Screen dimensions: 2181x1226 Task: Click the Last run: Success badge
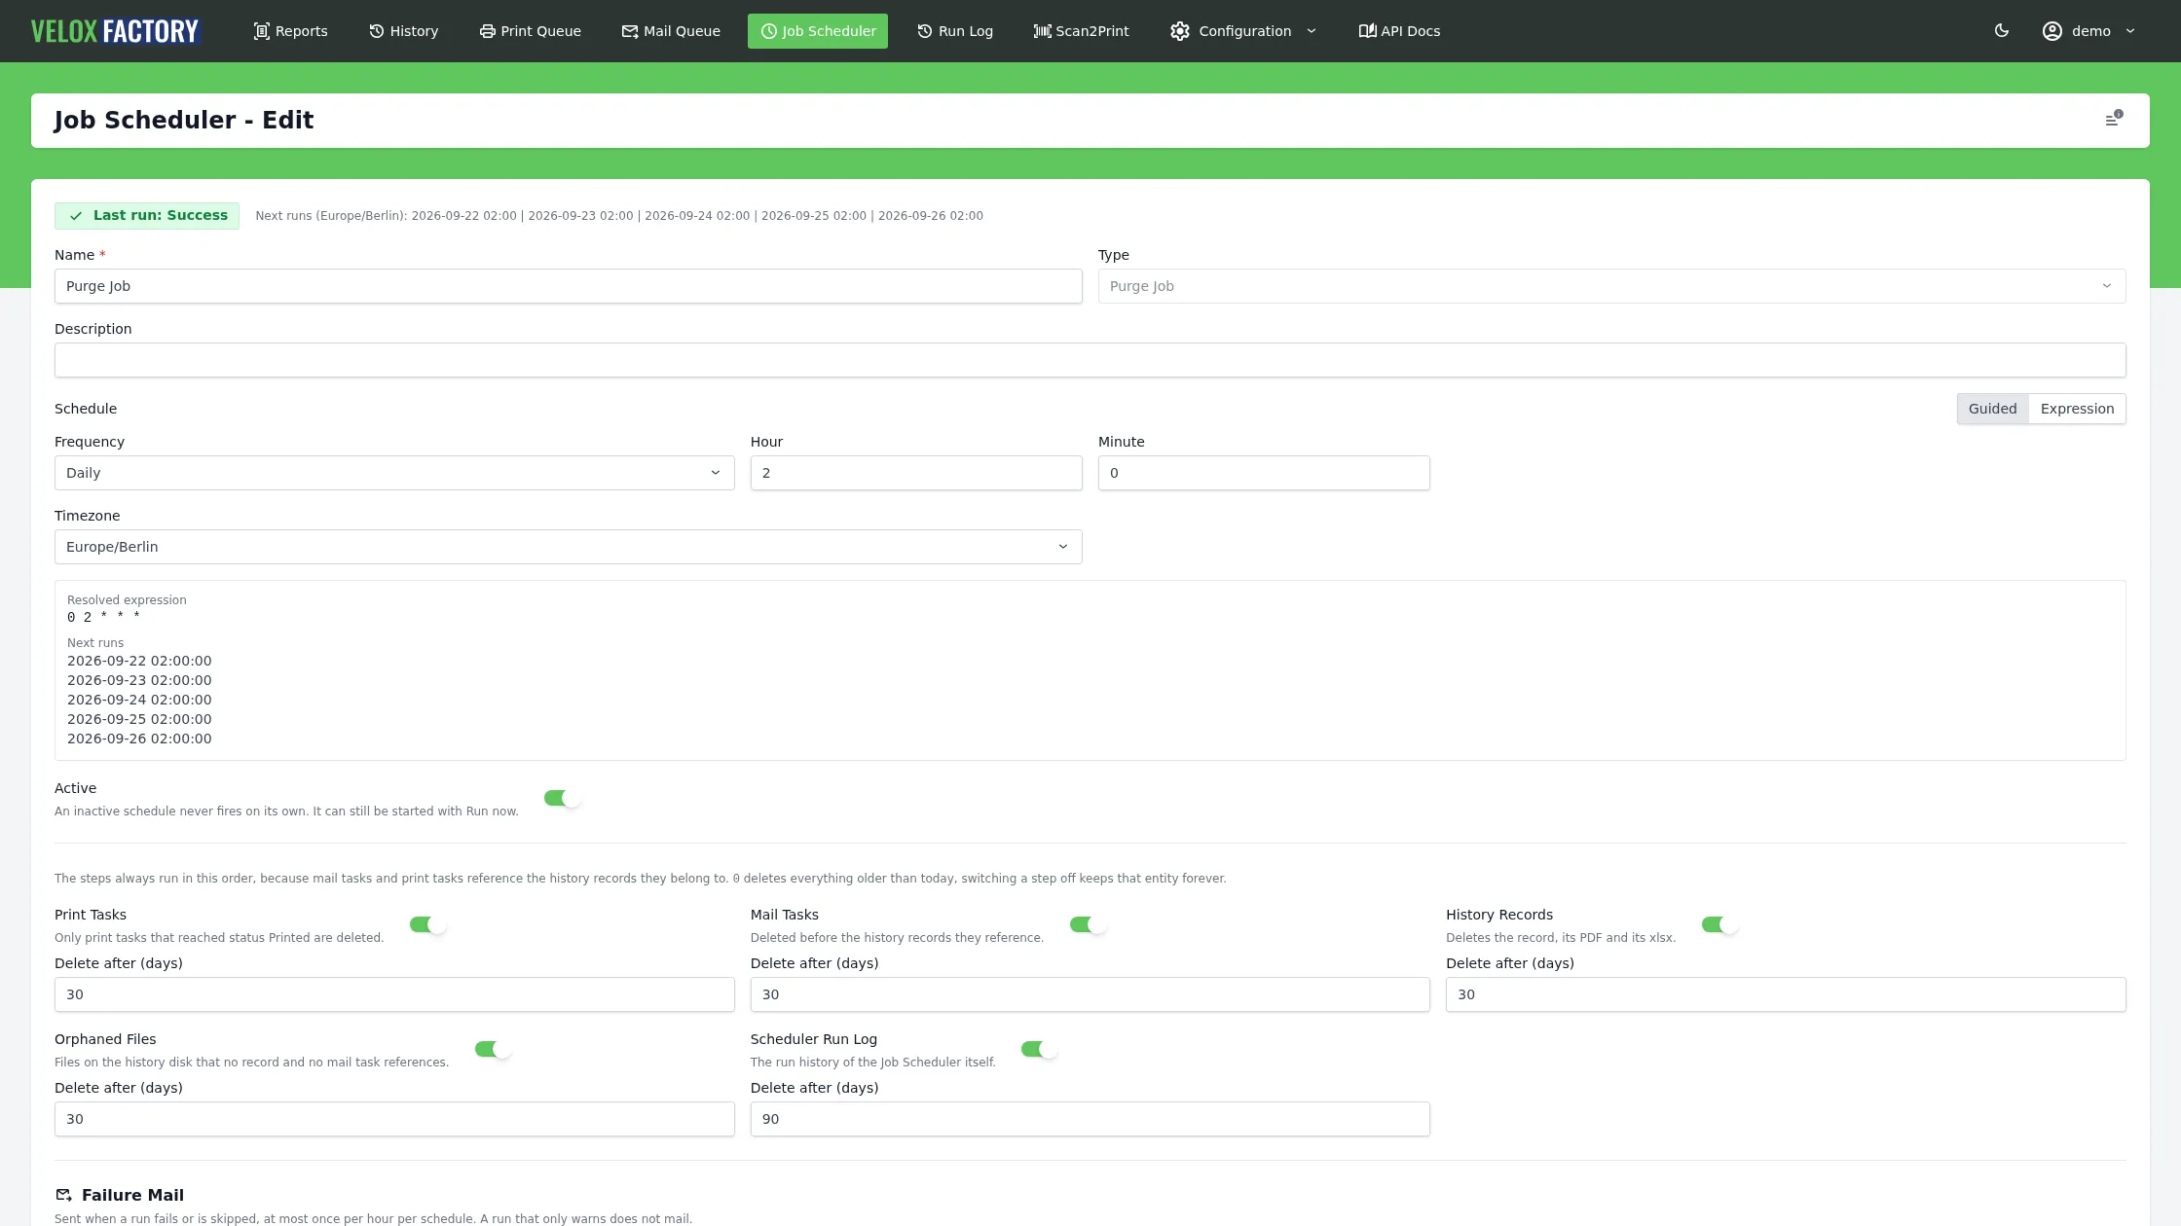(147, 216)
